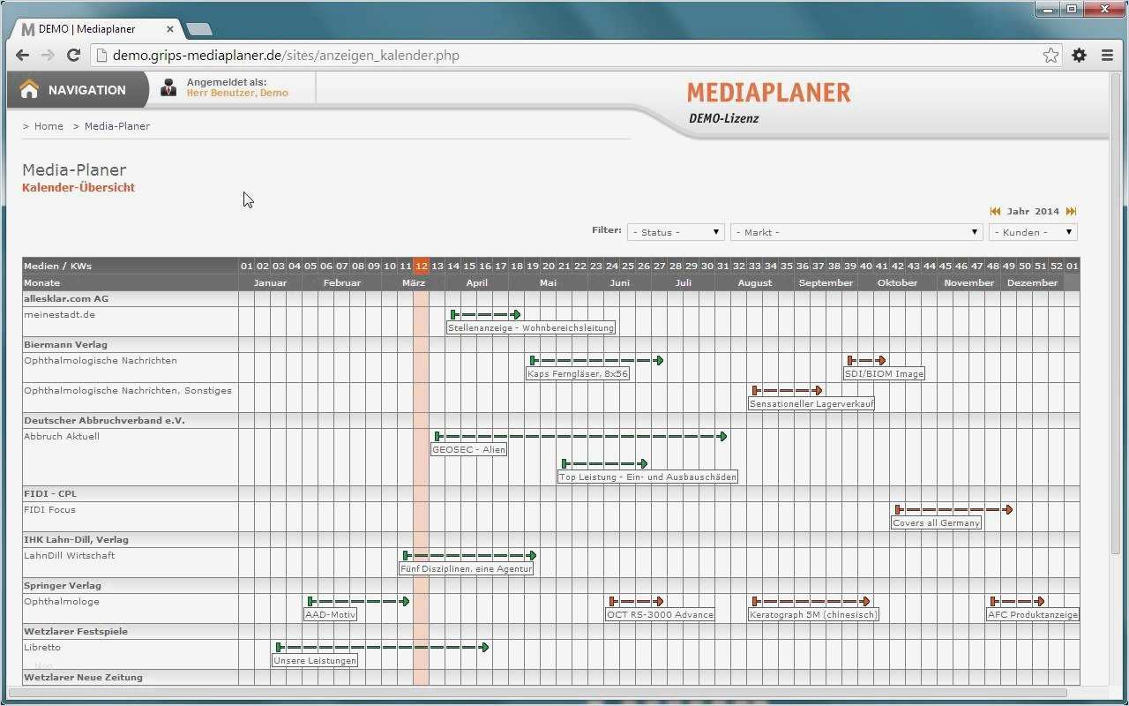Open the NAVIGATION menu
Viewport: 1129px width, 706px height.
click(79, 89)
